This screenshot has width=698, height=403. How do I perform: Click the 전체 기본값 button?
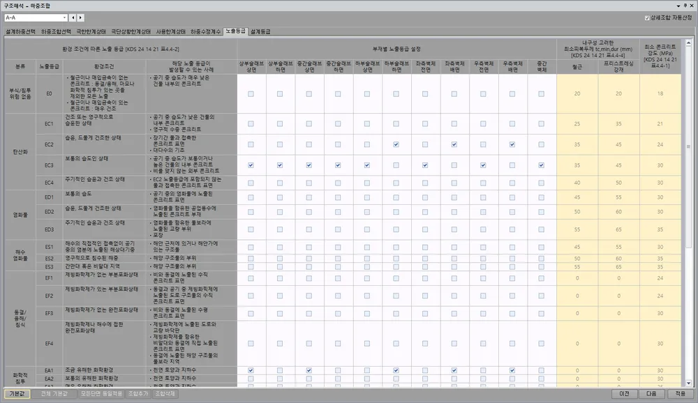coord(54,394)
